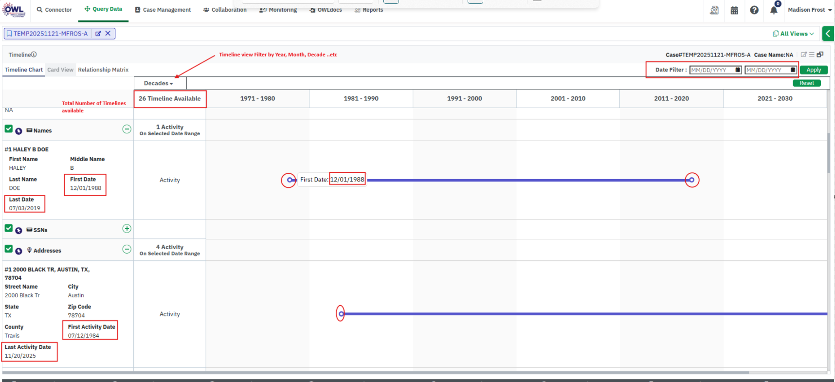Uncheck the Addresses checkbox
Viewport: 835px width, 382px height.
[x=8, y=249]
